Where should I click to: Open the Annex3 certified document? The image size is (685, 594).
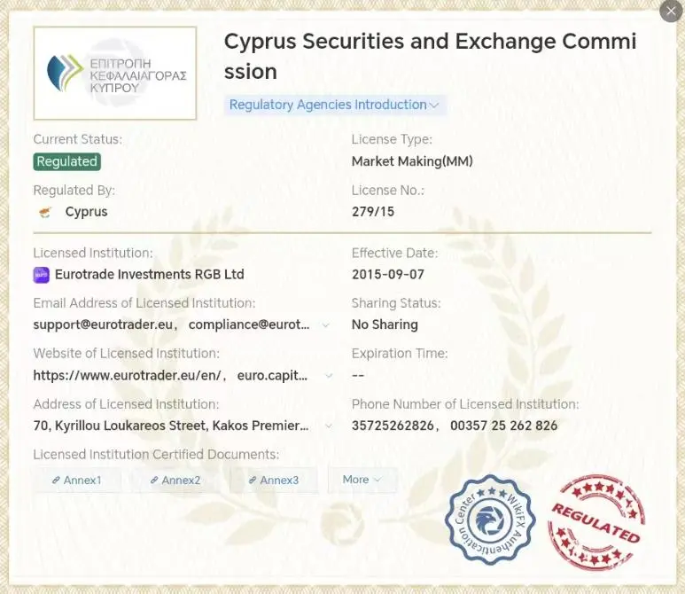click(274, 480)
